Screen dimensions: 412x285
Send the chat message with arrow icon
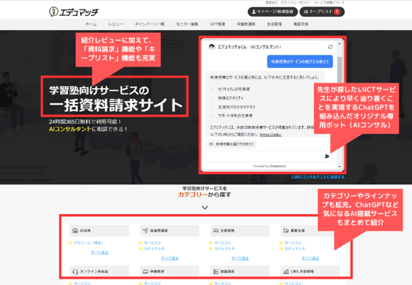coord(327,156)
